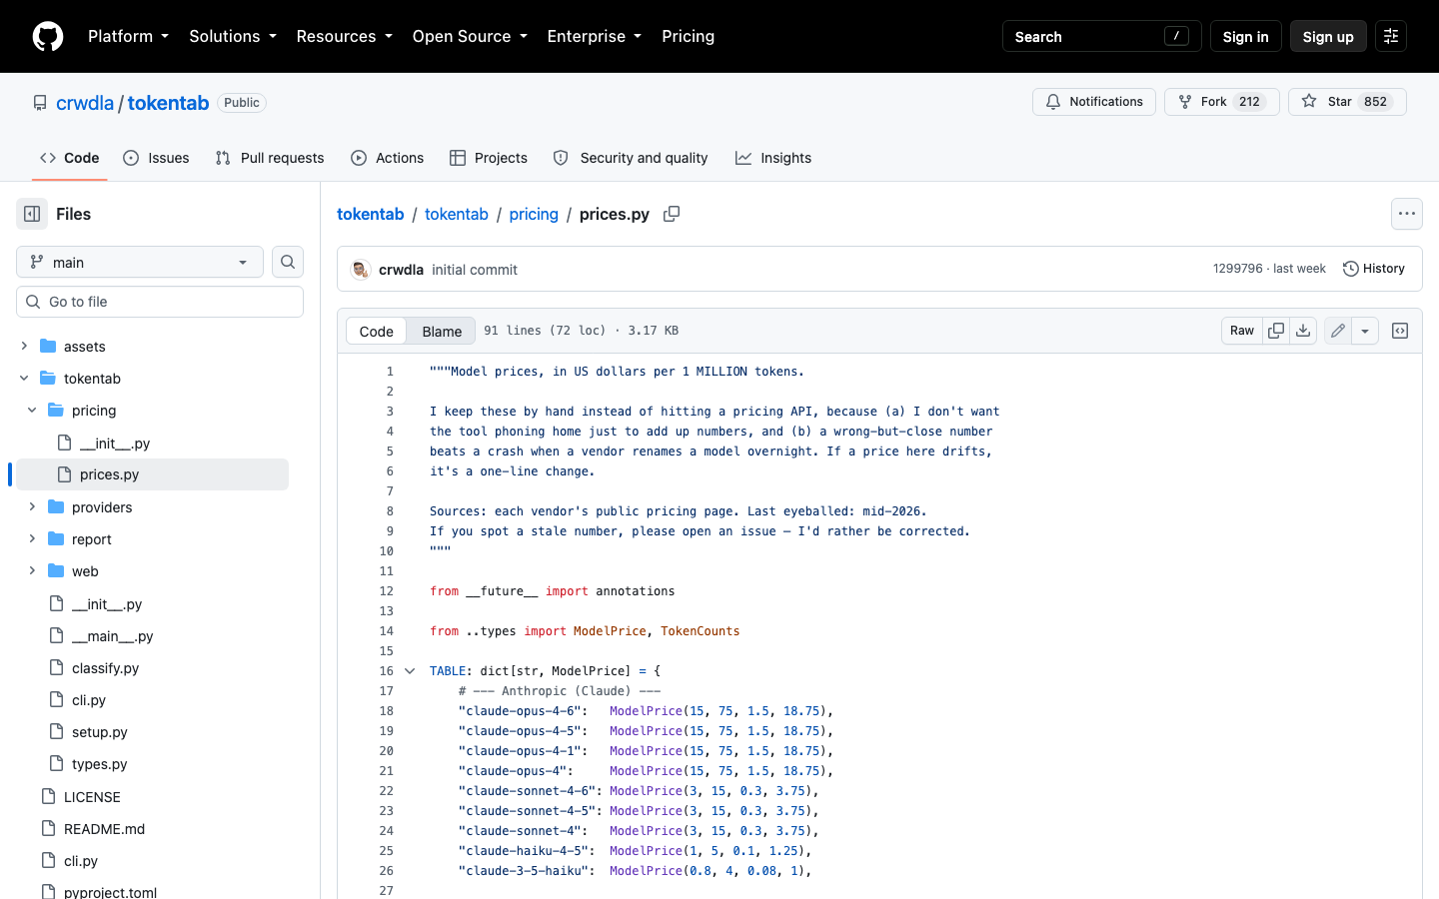Collapse the pricing folder
This screenshot has height=899, width=1439.
(x=32, y=411)
